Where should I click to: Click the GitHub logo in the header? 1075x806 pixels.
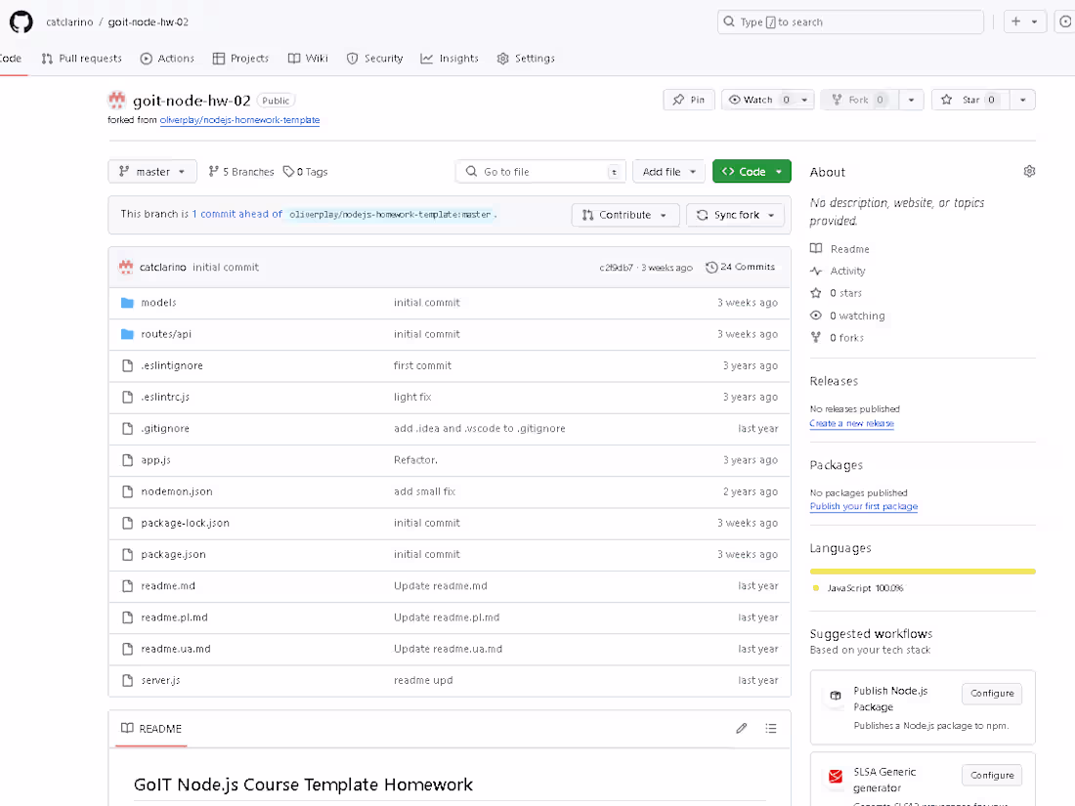(21, 21)
